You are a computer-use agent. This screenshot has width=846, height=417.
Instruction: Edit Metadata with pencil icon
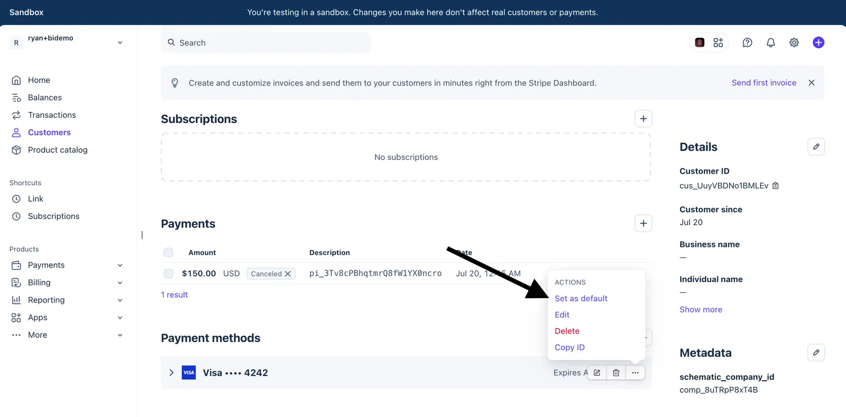click(816, 353)
